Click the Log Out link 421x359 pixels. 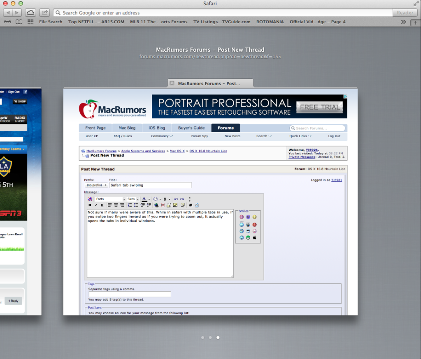click(334, 136)
